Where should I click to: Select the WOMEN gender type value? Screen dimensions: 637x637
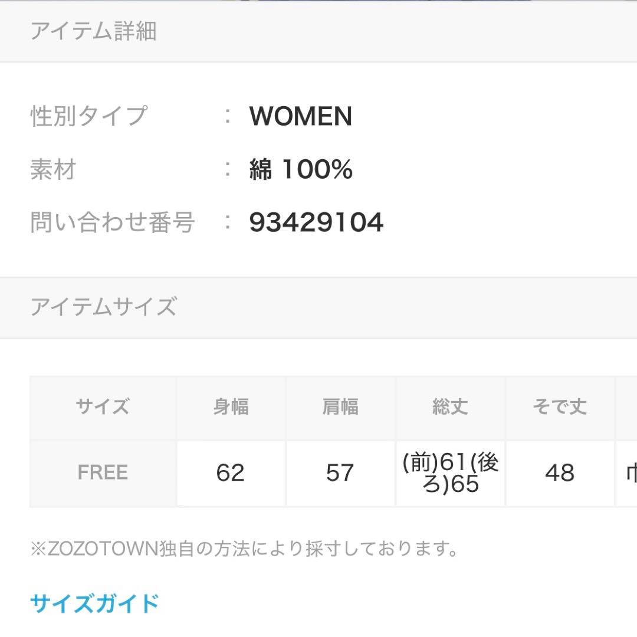(300, 116)
